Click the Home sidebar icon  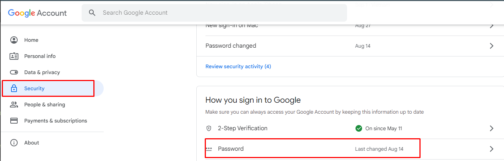point(14,40)
